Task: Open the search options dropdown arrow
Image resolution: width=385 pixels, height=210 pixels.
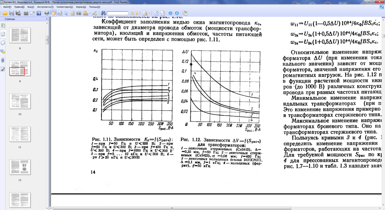Action: click(149, 13)
